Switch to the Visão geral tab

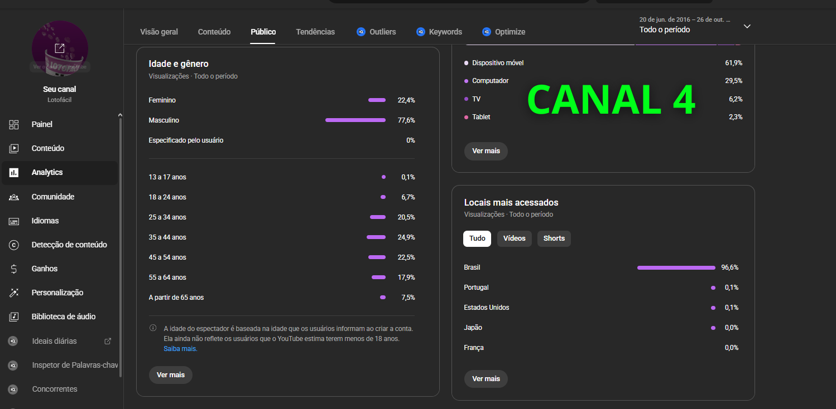point(159,32)
